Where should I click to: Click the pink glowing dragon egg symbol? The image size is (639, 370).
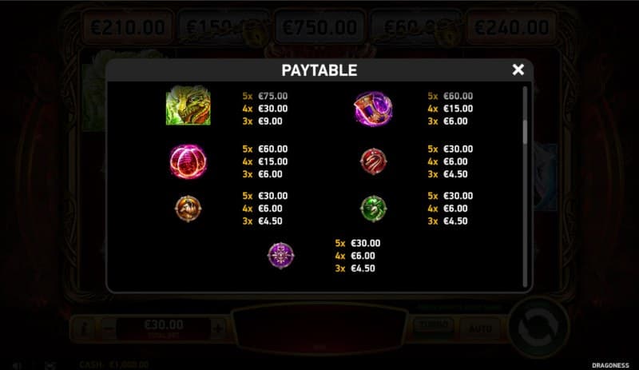click(x=188, y=161)
